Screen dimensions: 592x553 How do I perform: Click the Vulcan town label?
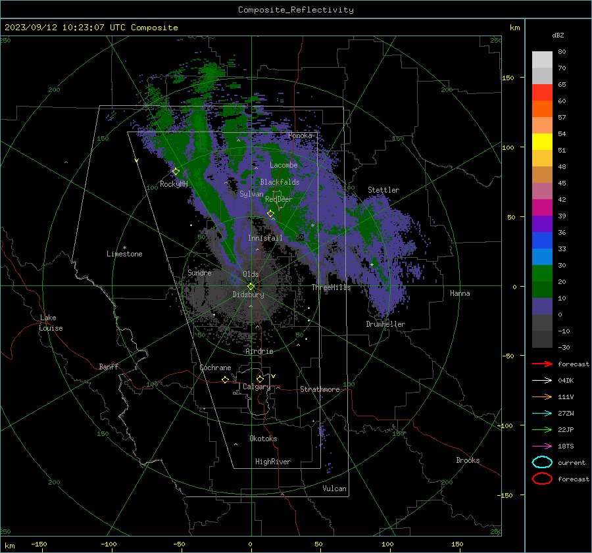334,489
